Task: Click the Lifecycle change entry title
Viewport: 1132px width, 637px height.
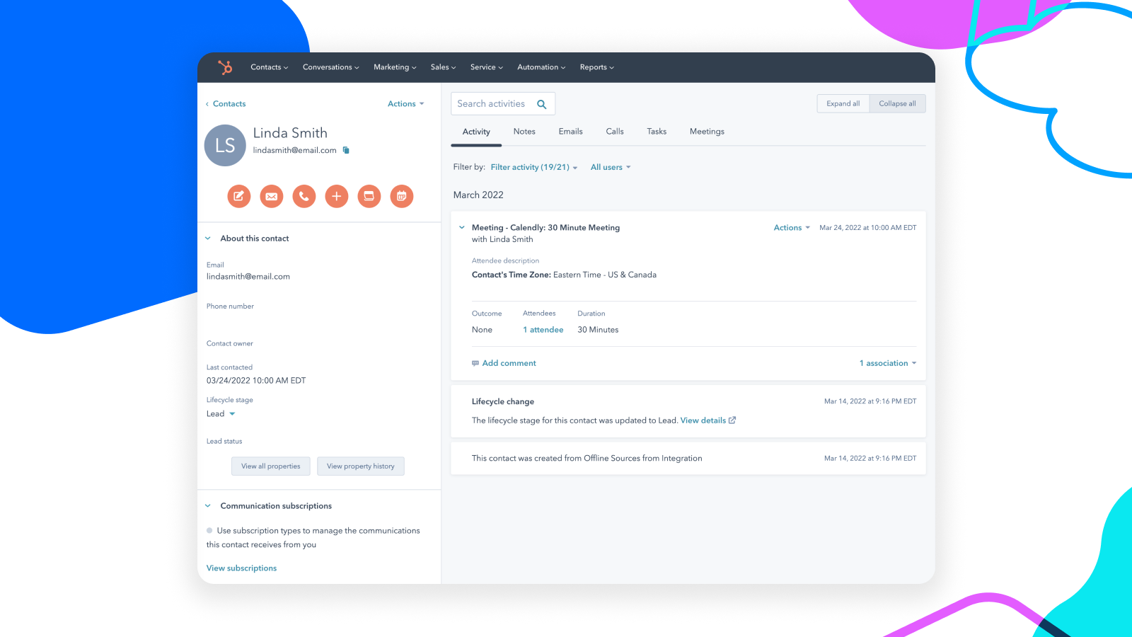Action: point(503,401)
